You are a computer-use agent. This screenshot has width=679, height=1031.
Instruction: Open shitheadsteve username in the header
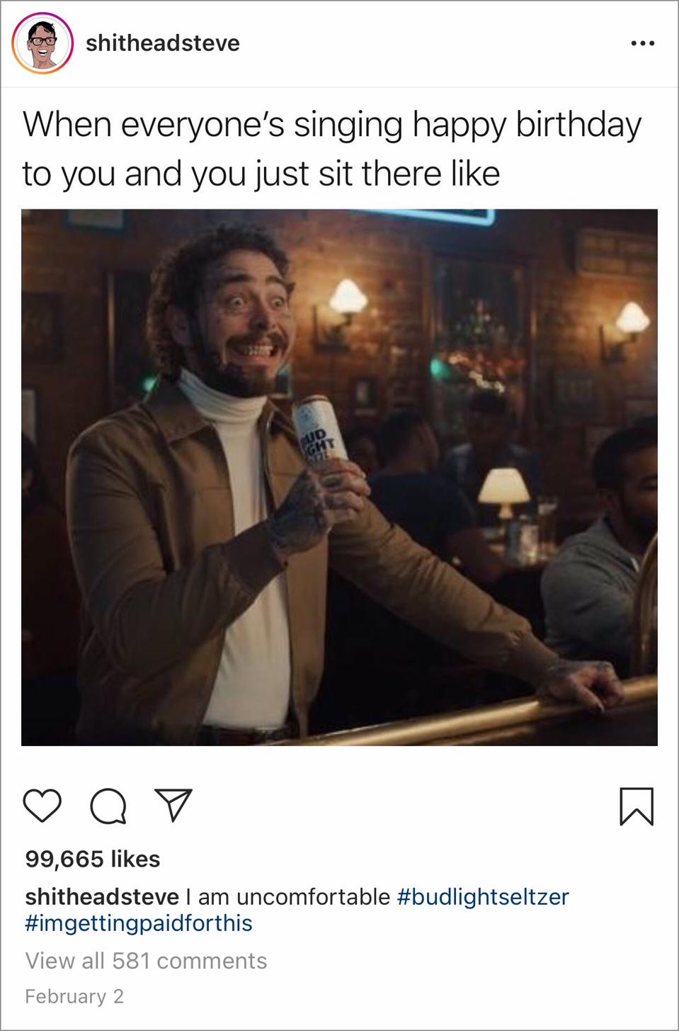coord(163,43)
